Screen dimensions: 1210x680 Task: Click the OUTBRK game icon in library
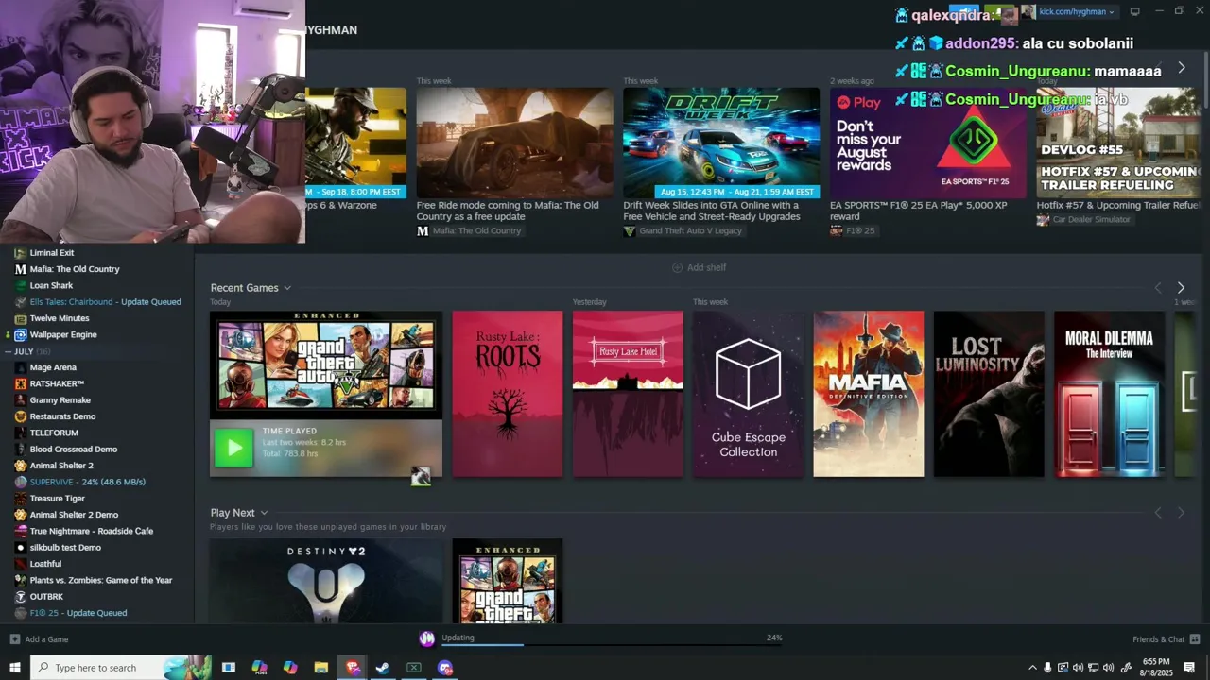pos(21,597)
